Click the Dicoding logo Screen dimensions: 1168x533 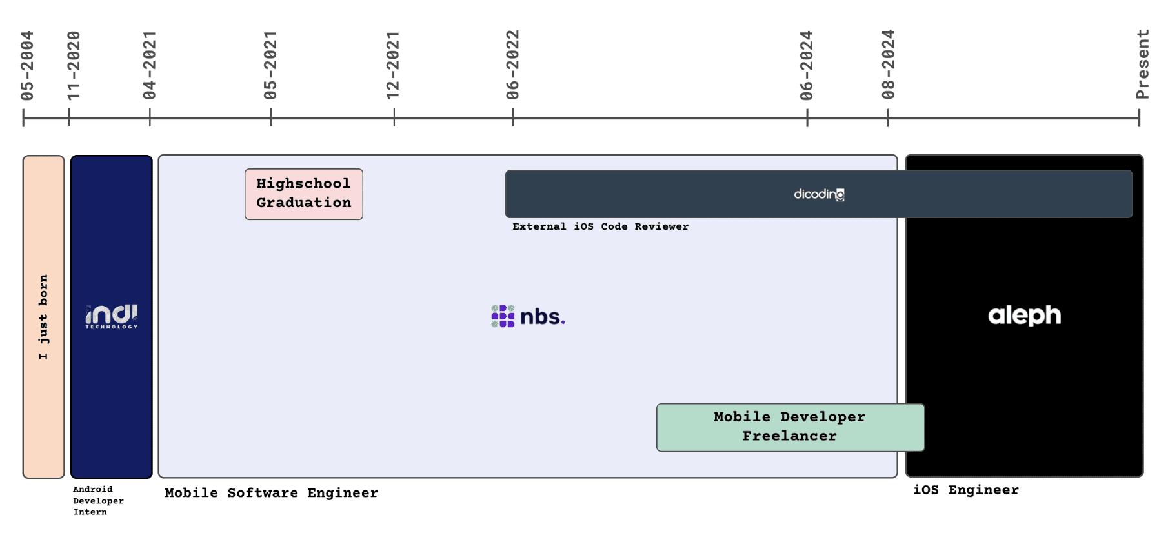pyautogui.click(x=819, y=194)
